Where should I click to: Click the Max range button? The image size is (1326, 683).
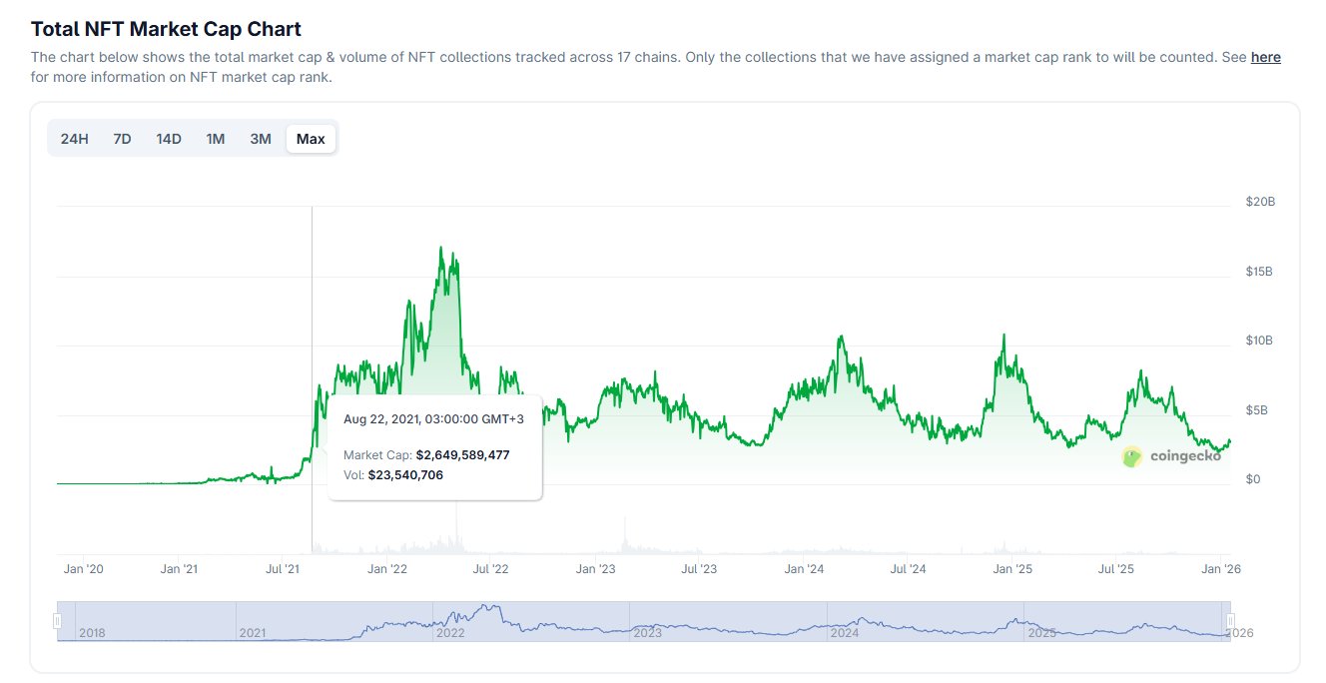point(311,139)
